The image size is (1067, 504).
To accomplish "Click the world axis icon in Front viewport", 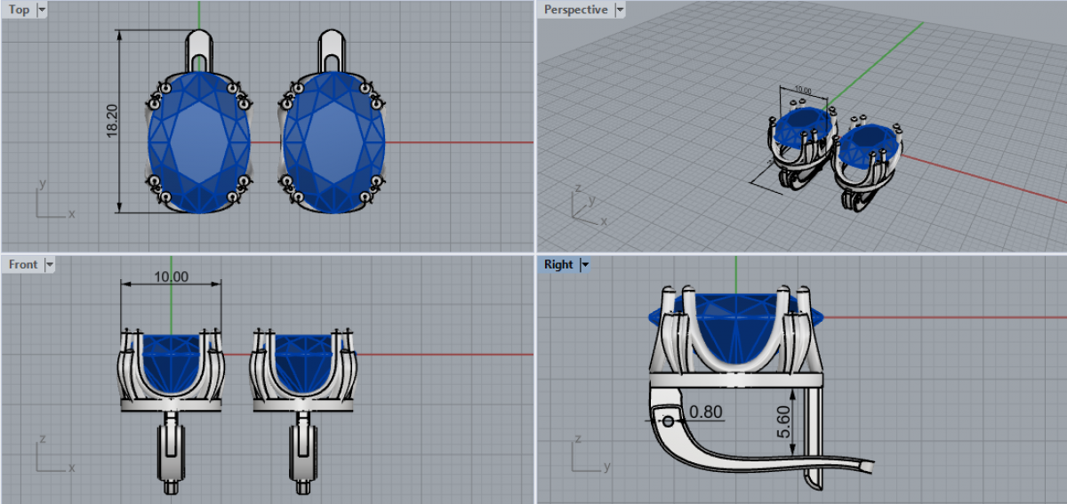I will pyautogui.click(x=52, y=456).
